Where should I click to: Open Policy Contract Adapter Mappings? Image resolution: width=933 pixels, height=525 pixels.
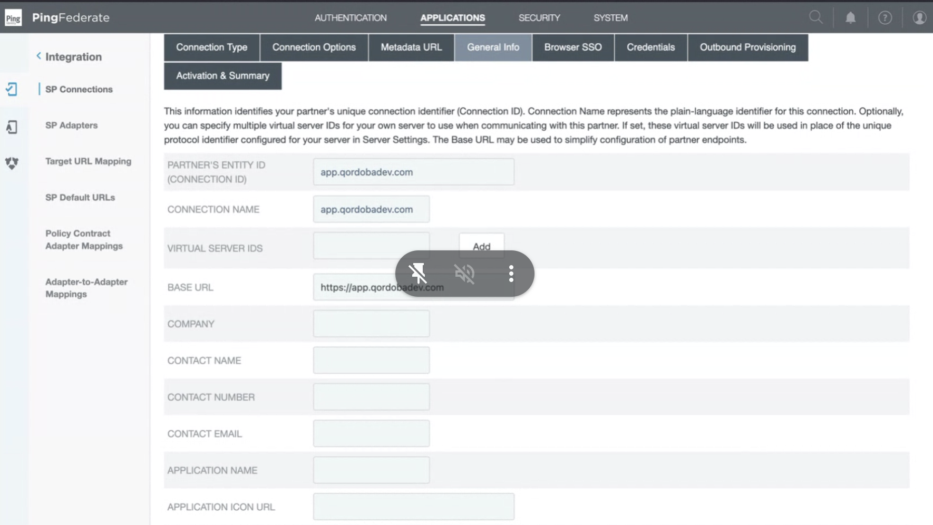point(84,240)
